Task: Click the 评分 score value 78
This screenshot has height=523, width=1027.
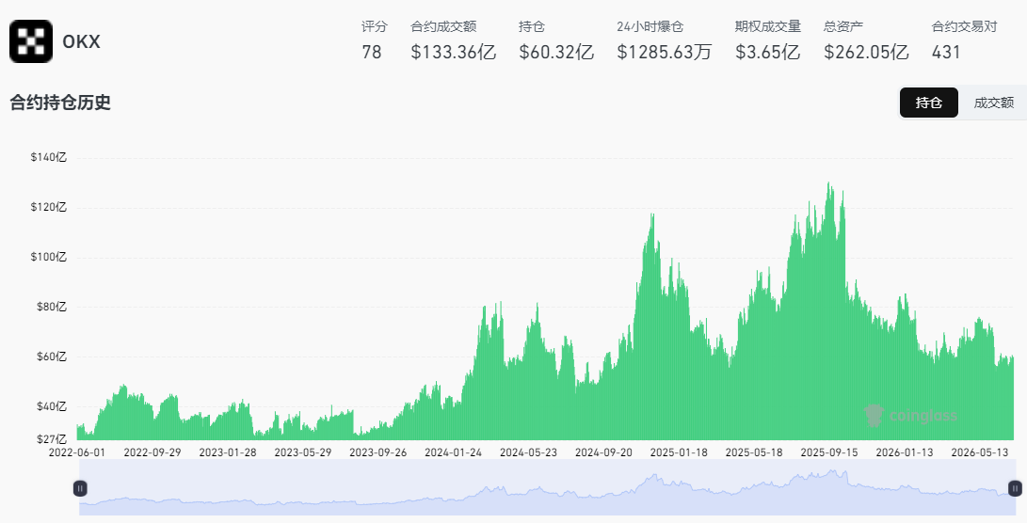Action: coord(372,53)
